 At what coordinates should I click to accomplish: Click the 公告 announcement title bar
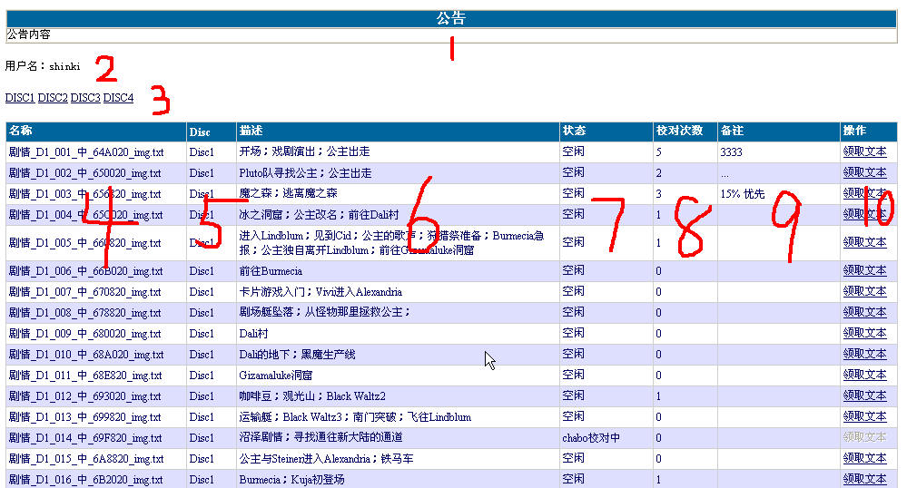451,18
